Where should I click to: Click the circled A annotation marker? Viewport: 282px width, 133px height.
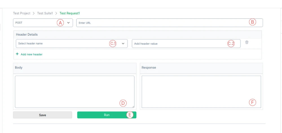pos(60,23)
